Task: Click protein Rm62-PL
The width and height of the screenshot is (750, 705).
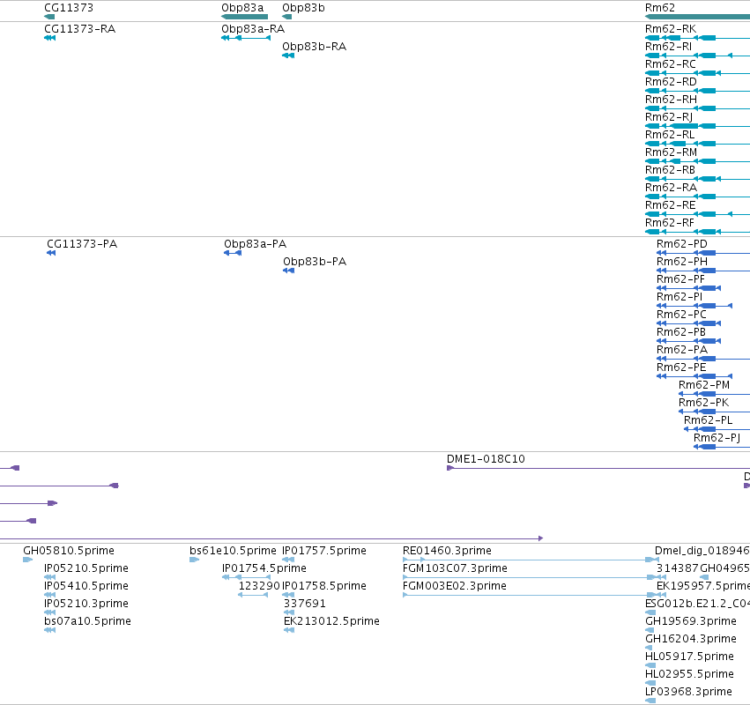Action: point(708,421)
